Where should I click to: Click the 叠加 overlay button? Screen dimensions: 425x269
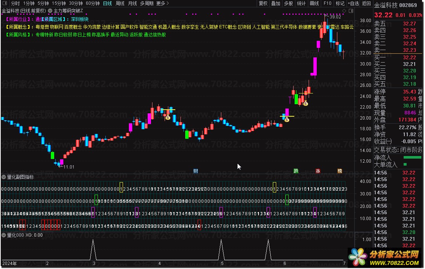[275, 3]
